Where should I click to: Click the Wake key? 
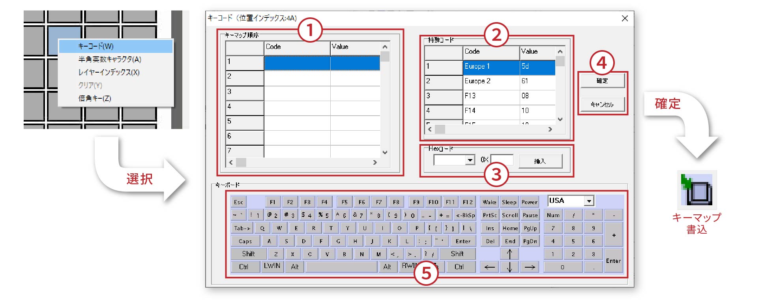pyautogui.click(x=489, y=202)
